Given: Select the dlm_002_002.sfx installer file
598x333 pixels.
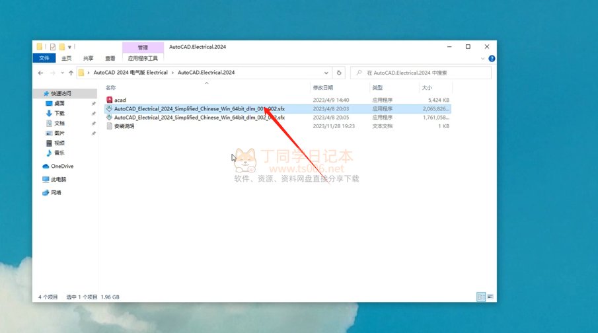Looking at the screenshot, I should click(x=199, y=117).
